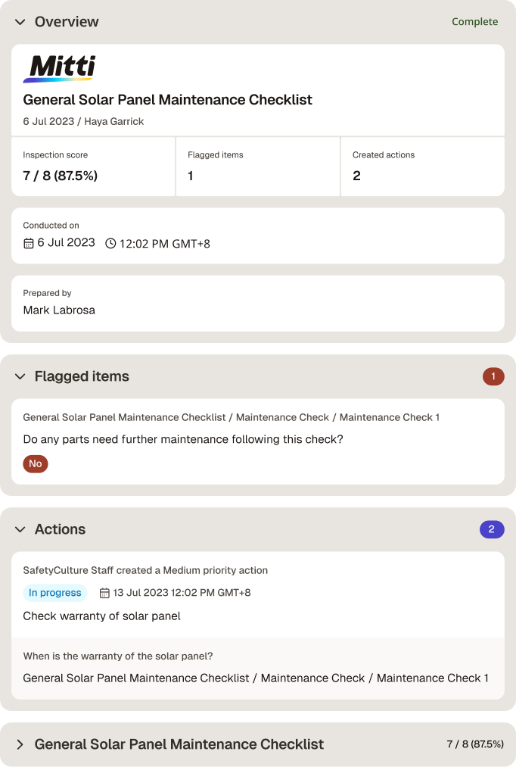
Task: Click the red flagged items count badge
Action: point(493,376)
